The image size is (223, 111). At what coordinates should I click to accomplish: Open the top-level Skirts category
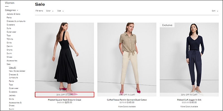[x=9, y=43]
